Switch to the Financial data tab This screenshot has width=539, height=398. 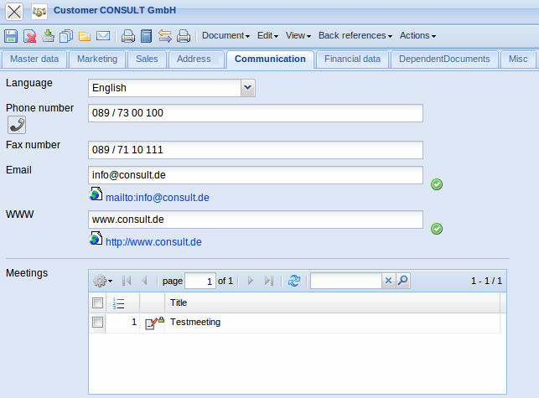click(x=352, y=59)
